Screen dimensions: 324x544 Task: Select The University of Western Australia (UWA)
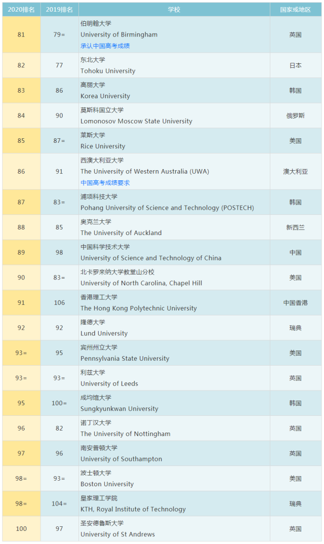[145, 171]
